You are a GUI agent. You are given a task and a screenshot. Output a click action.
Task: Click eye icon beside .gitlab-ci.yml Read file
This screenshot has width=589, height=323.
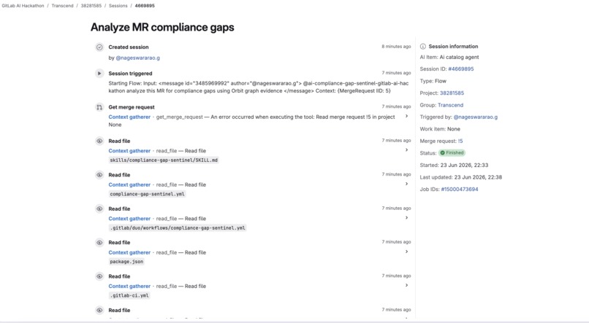click(x=99, y=276)
